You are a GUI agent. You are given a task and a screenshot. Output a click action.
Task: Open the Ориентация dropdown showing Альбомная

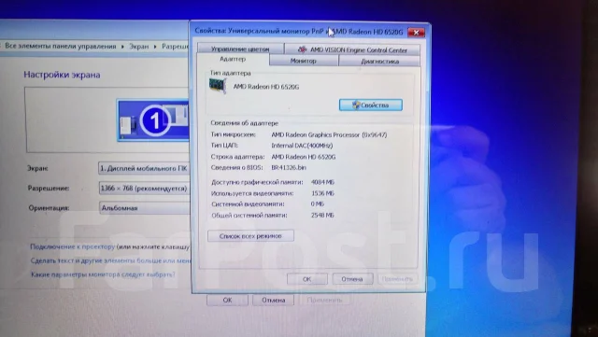click(144, 208)
